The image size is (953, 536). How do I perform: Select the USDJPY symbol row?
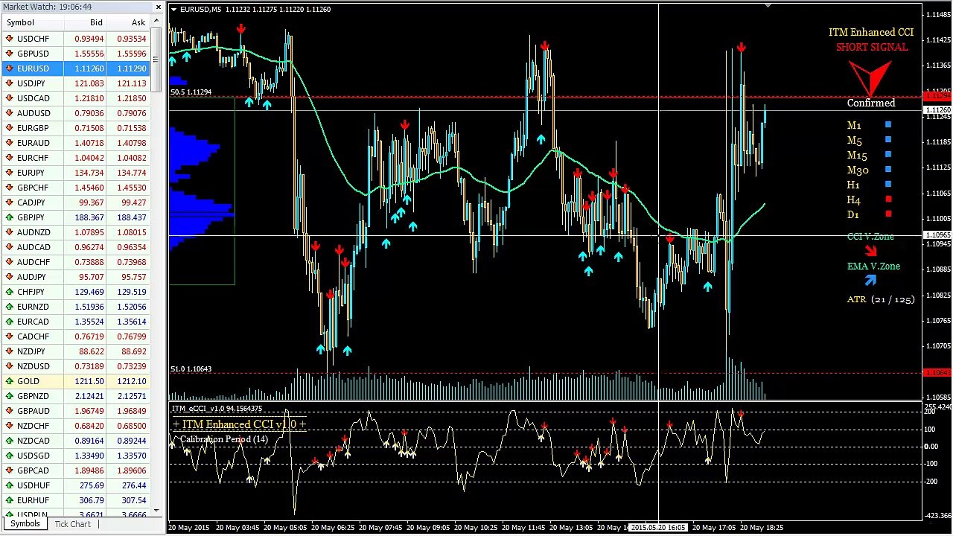[75, 83]
